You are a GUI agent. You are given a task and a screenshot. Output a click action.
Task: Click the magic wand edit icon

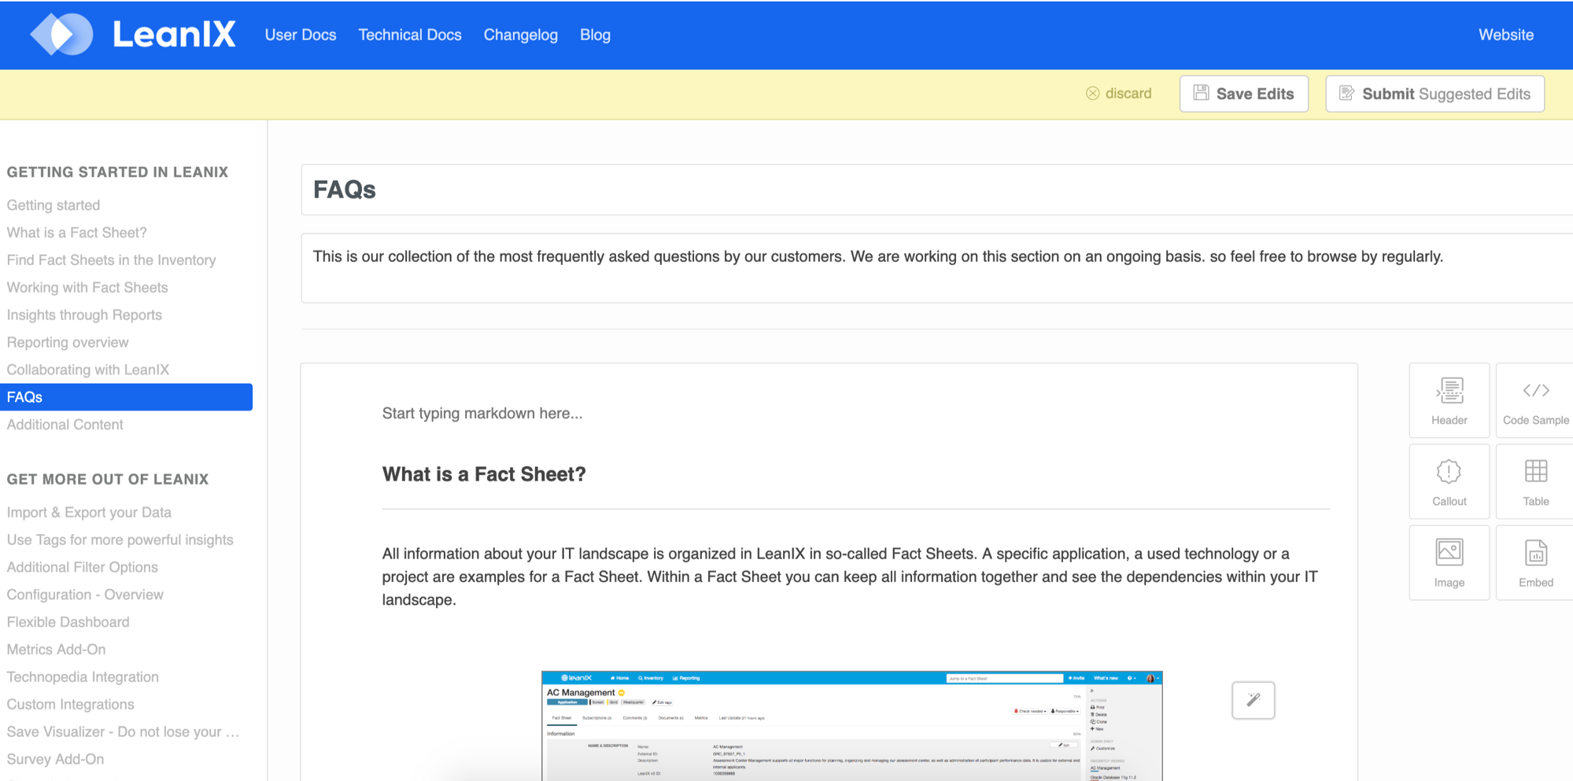click(1254, 700)
